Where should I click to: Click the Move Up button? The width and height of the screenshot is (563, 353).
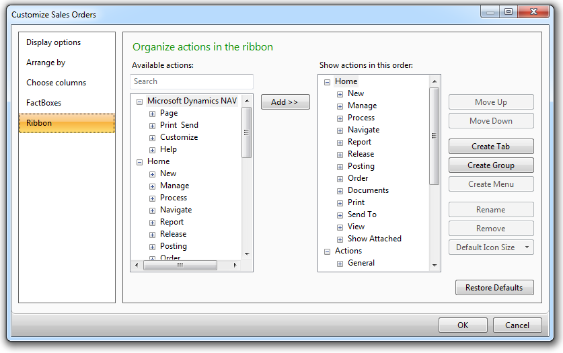pyautogui.click(x=491, y=102)
